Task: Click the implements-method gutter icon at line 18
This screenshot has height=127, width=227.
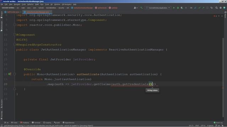Action: pos(10,74)
